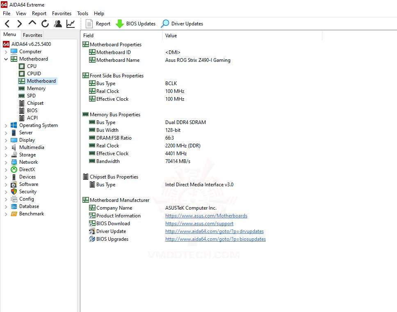
Task: Click the BIOS Updates toolbar button
Action: (x=135, y=24)
